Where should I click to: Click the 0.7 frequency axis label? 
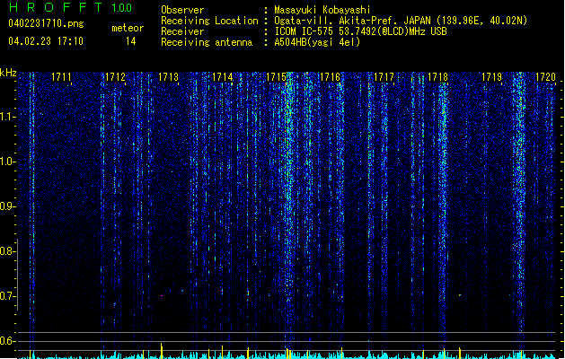(x=7, y=296)
